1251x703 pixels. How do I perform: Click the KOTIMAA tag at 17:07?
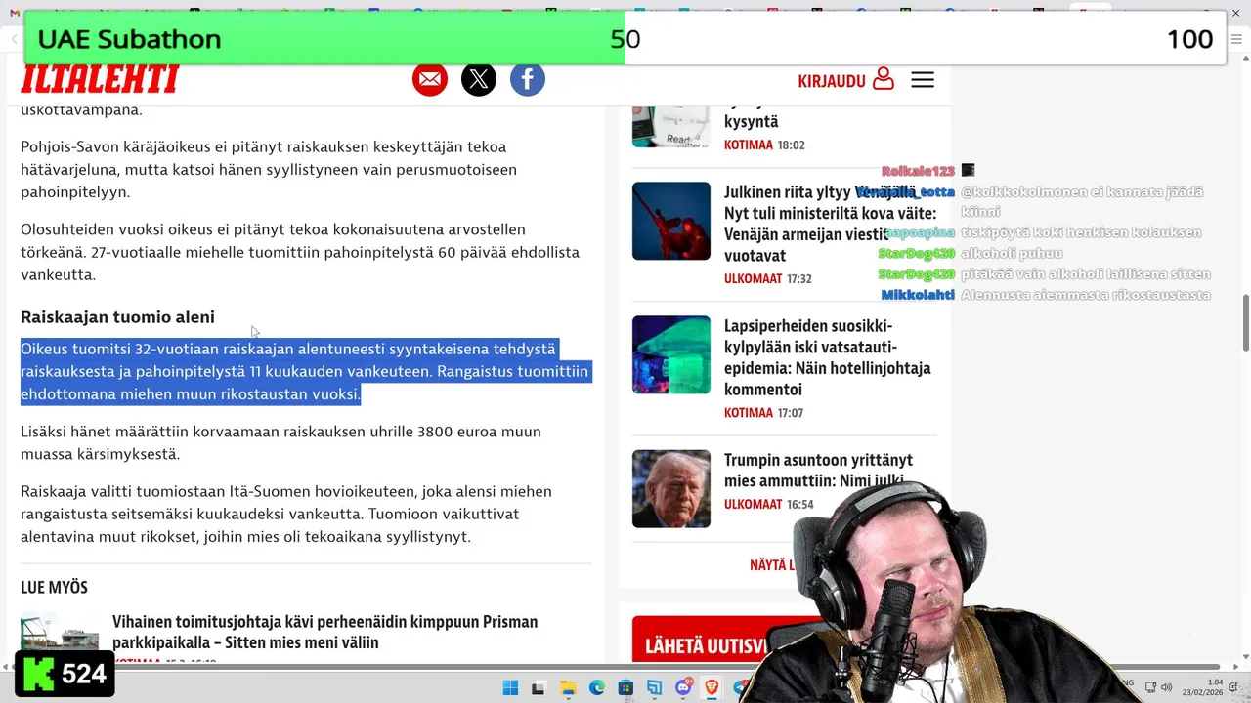(x=749, y=413)
